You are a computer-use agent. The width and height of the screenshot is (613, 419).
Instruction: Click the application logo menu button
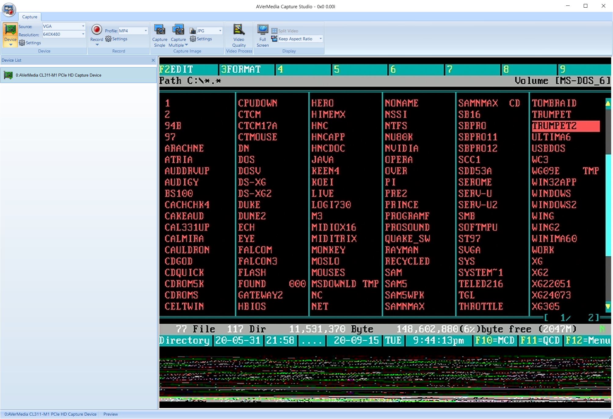coord(9,9)
